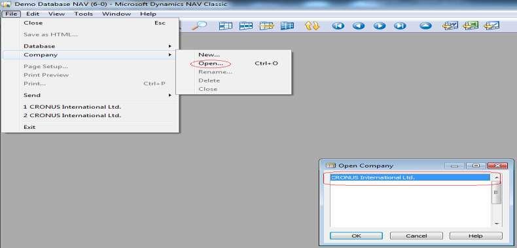Screen dimensions: 517x248
Task: Go to the last record
Action: (400, 26)
